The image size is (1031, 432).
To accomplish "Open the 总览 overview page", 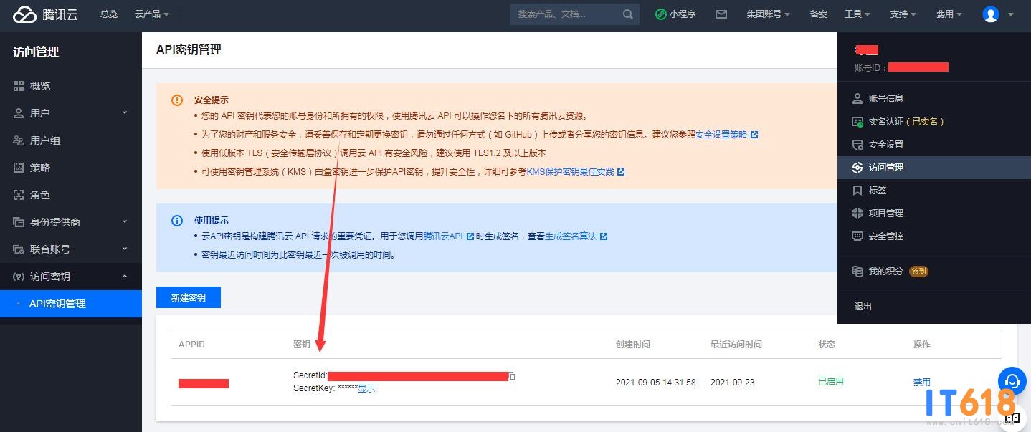I will pyautogui.click(x=109, y=14).
